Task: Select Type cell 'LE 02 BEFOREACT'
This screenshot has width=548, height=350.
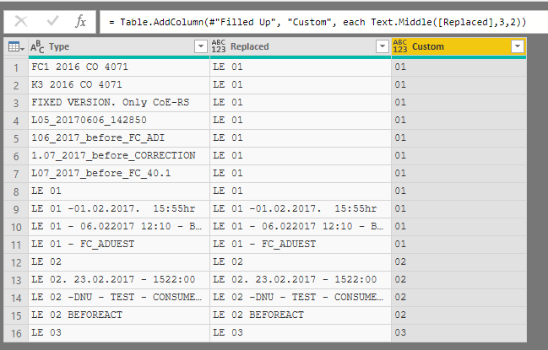Action: tap(119, 315)
